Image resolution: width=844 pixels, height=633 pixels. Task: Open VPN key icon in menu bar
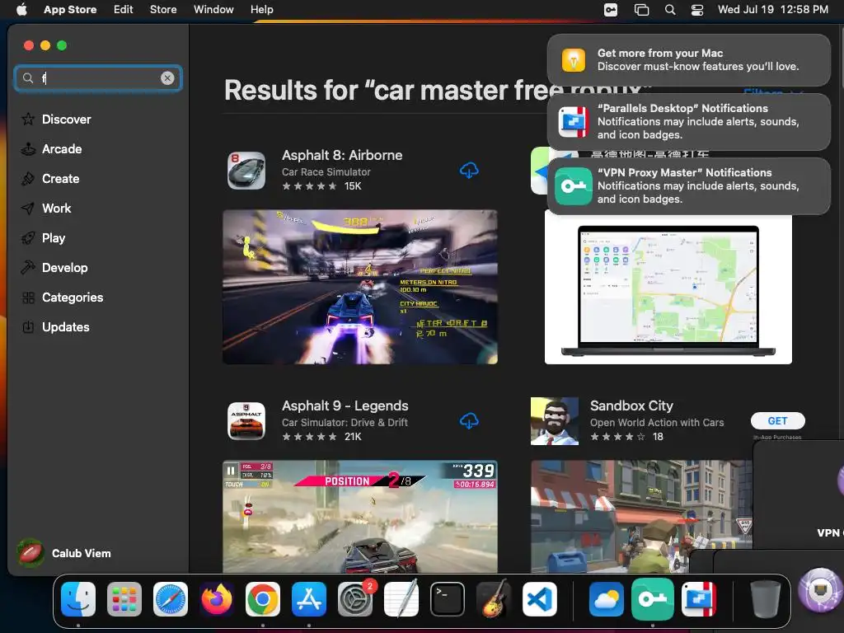(611, 10)
